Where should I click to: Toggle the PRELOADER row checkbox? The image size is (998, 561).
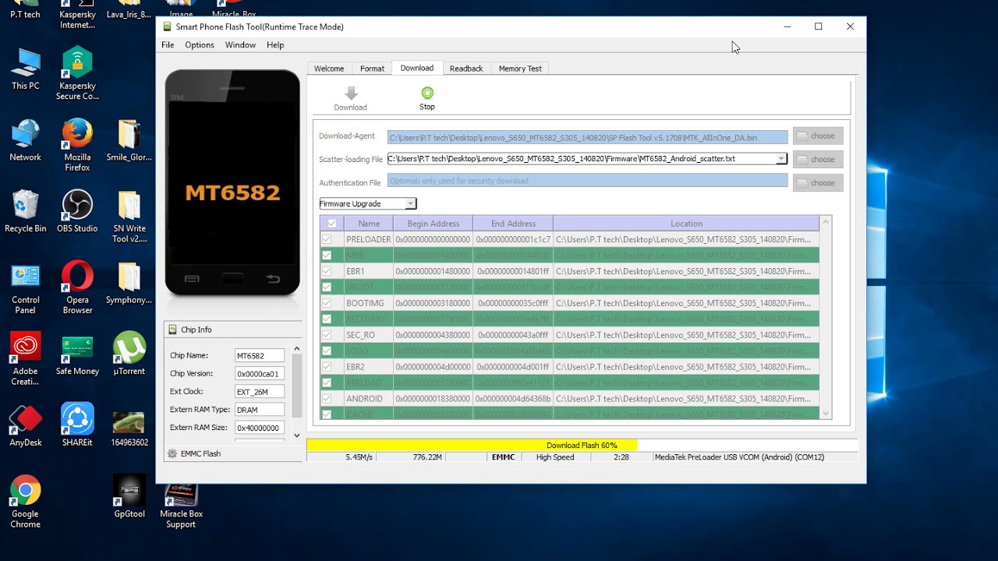(x=327, y=239)
